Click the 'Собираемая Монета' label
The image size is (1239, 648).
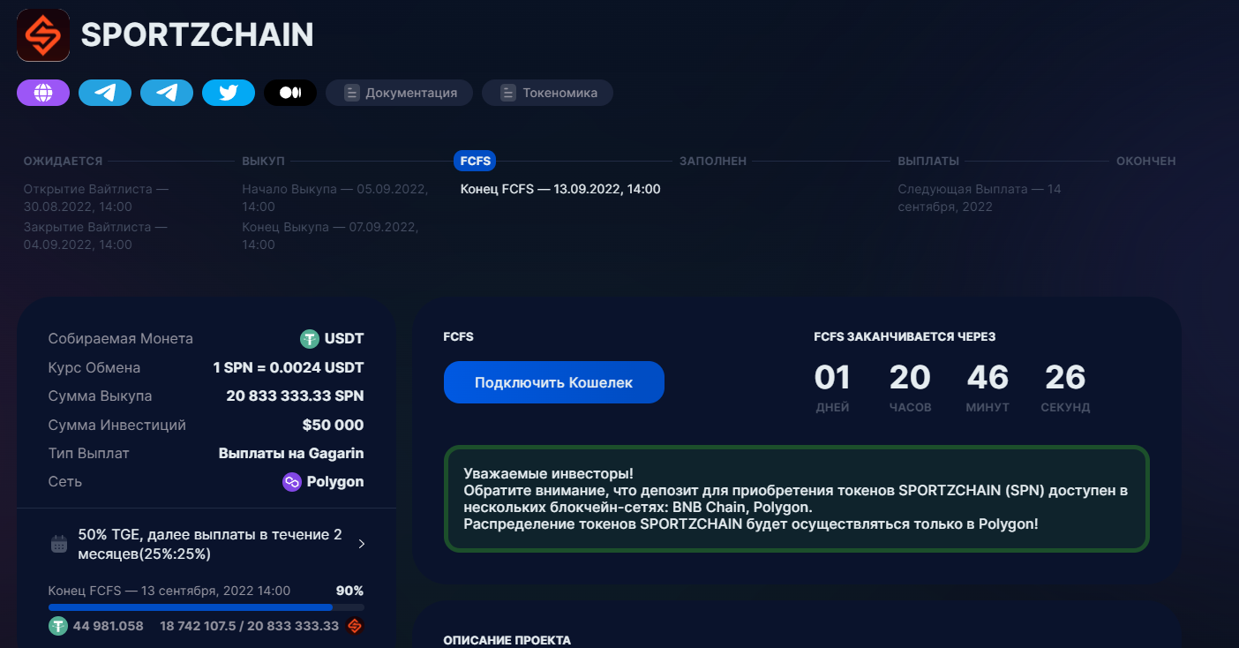coord(121,339)
